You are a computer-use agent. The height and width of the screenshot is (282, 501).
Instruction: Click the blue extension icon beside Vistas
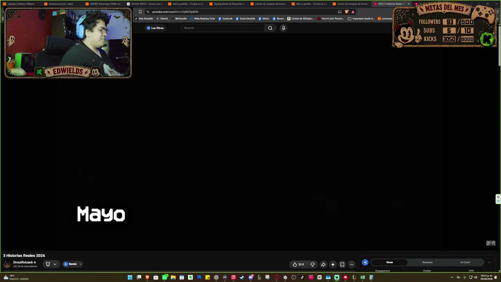(x=365, y=262)
